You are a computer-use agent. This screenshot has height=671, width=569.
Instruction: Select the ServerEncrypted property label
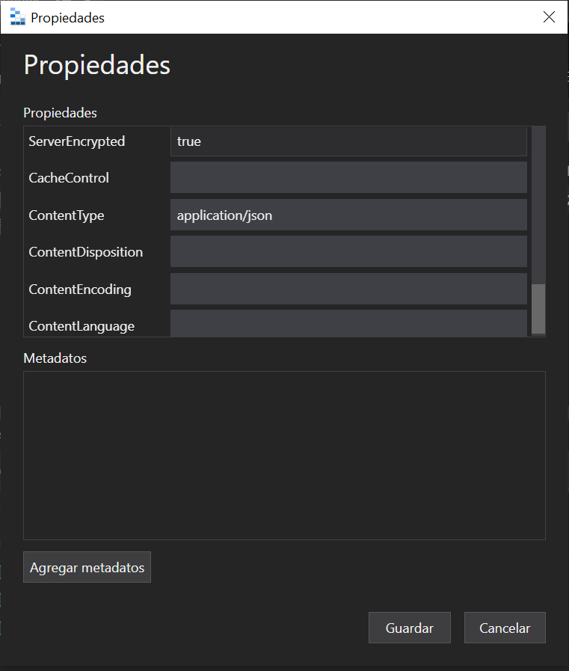pyautogui.click(x=76, y=141)
